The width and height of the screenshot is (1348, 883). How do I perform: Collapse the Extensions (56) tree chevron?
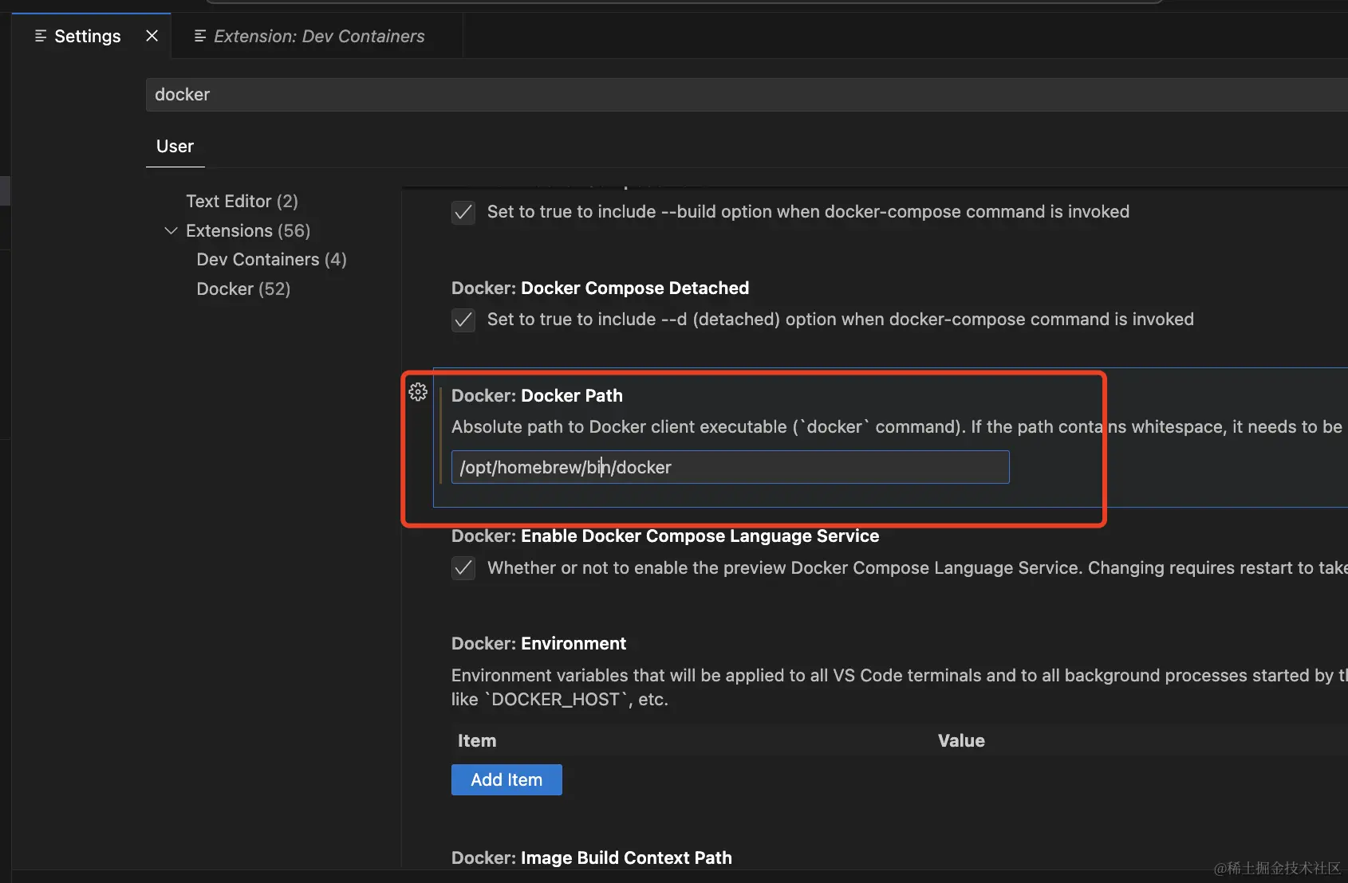pyautogui.click(x=171, y=230)
